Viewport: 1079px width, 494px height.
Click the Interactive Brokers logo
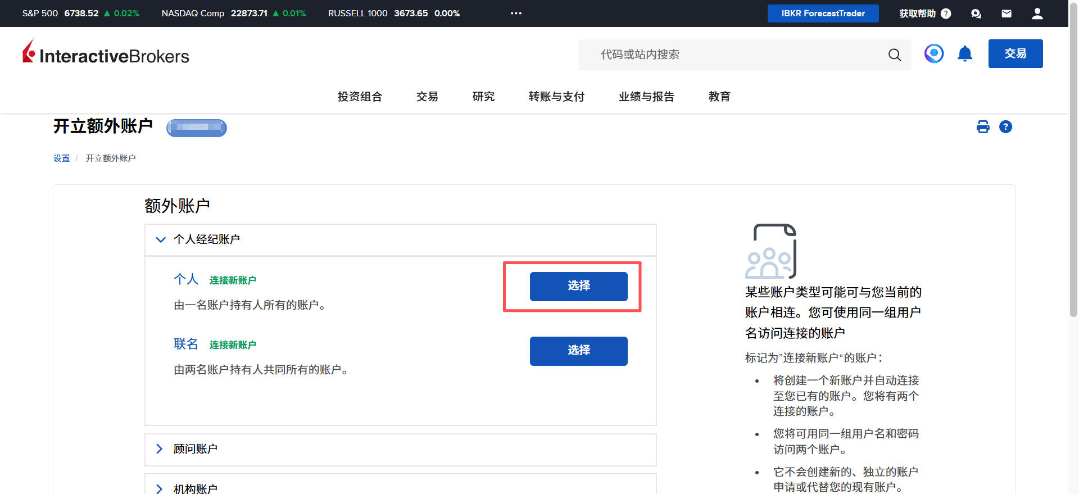pos(106,53)
